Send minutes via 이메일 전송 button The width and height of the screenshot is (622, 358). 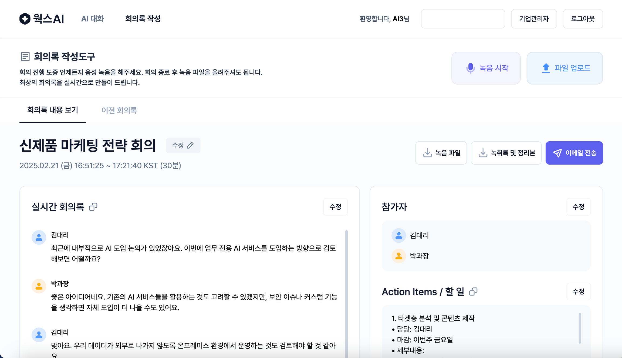pyautogui.click(x=574, y=153)
